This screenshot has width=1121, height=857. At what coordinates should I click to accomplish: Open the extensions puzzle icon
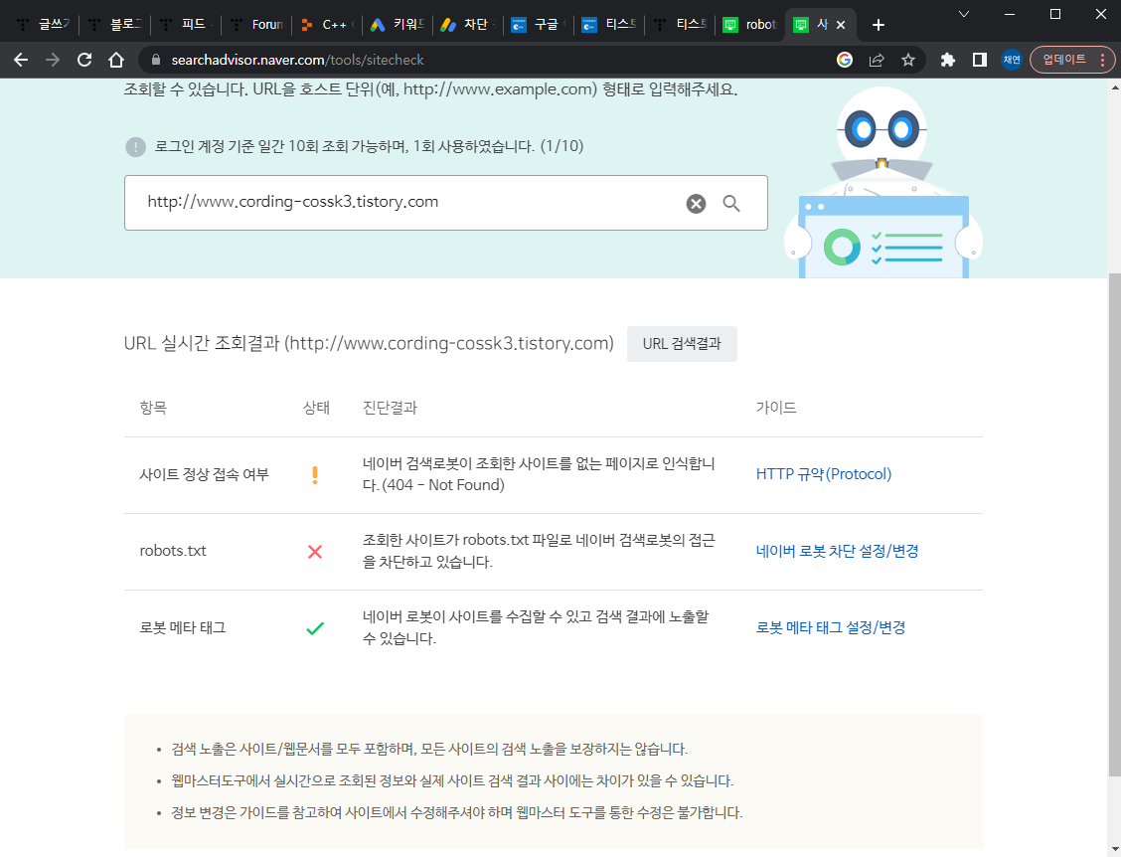(948, 60)
